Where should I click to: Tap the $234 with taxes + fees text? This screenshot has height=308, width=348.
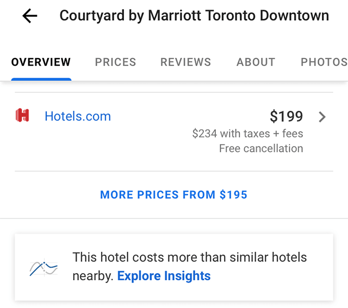(248, 134)
